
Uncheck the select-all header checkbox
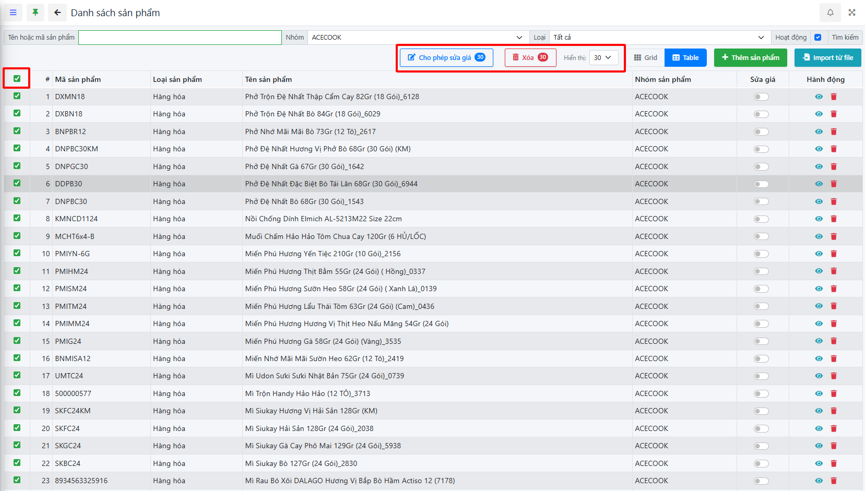(x=17, y=79)
